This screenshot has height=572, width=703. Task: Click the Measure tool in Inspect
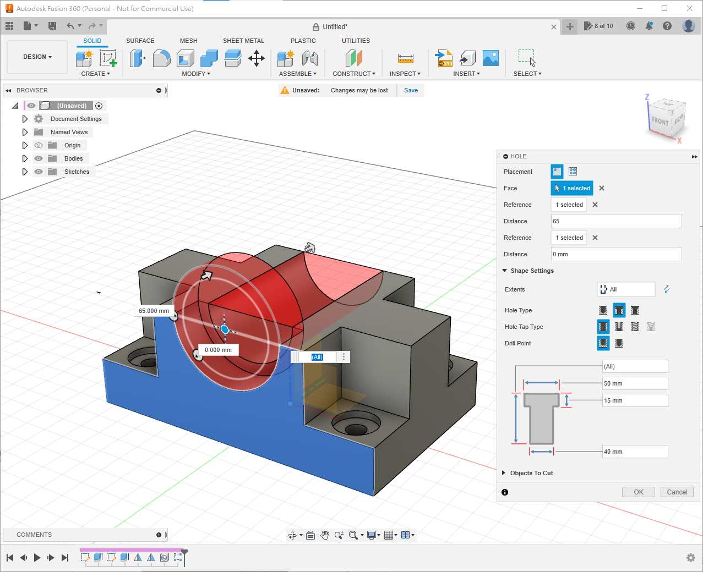[x=405, y=58]
